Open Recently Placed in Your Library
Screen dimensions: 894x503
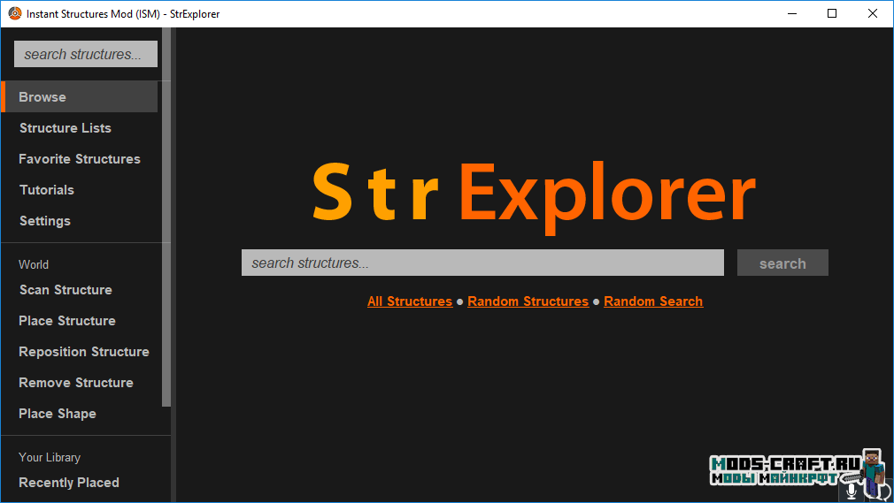point(69,483)
